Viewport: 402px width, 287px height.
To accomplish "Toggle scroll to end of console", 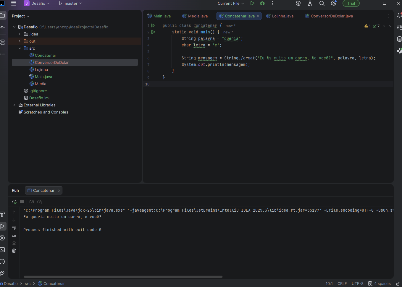I will pyautogui.click(x=14, y=235).
